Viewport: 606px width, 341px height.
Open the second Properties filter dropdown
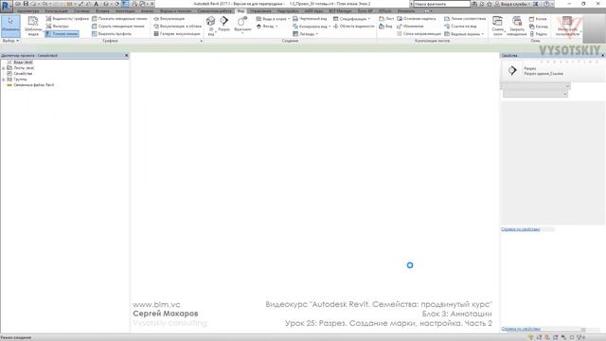[x=535, y=94]
